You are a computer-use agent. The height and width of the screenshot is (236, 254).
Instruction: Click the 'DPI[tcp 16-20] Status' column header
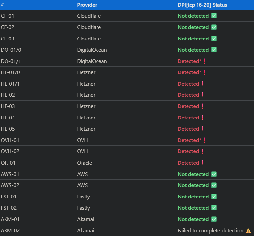pos(202,5)
